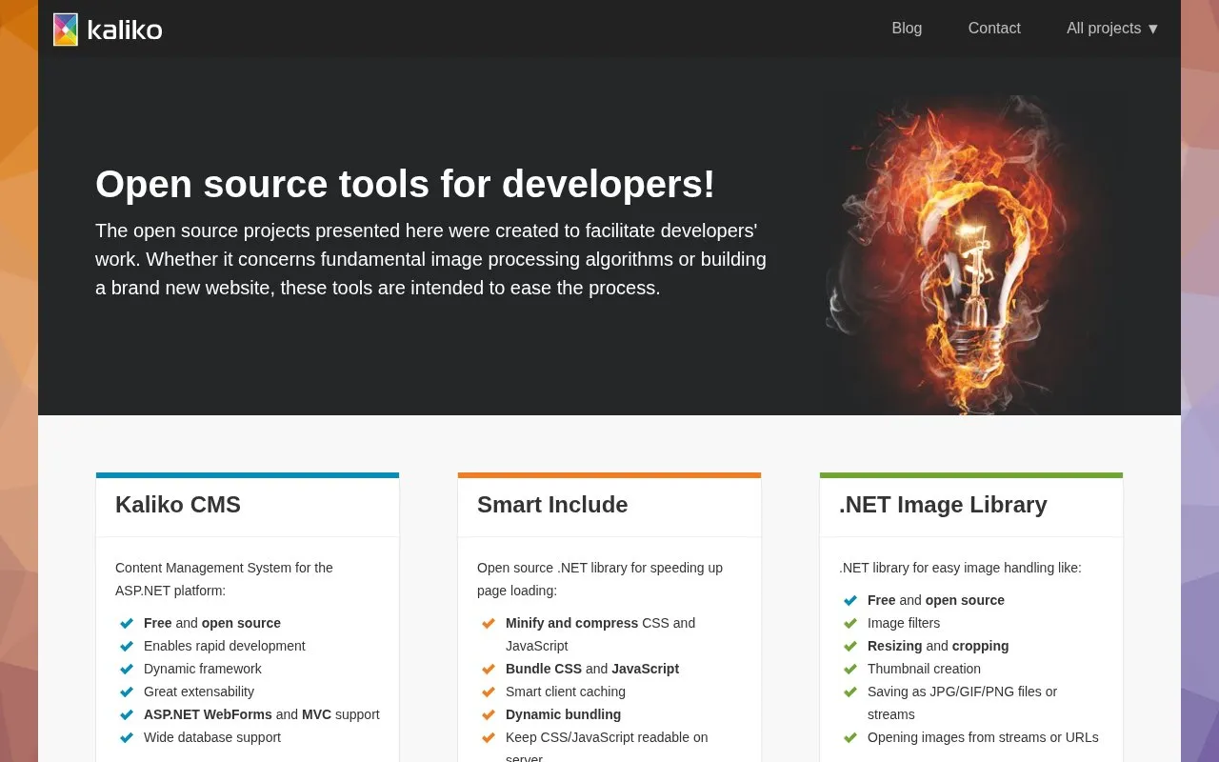Screen dimensions: 1219x762
Task: Click orange checkmark beside 'Keep CSS/JavaScript readable'
Action: (489, 737)
